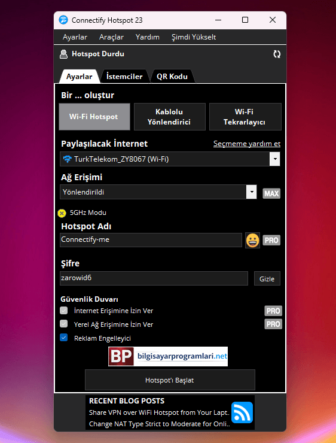This screenshot has width=336, height=443.
Task: Open the Seçmeme yardım et link
Action: 247,144
